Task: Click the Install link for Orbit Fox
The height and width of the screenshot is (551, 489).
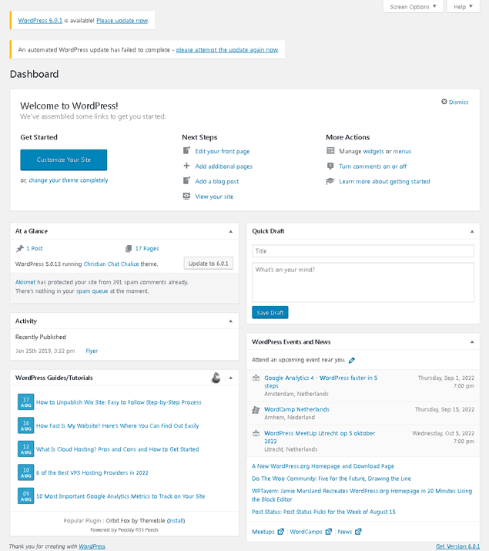Action: tap(176, 521)
